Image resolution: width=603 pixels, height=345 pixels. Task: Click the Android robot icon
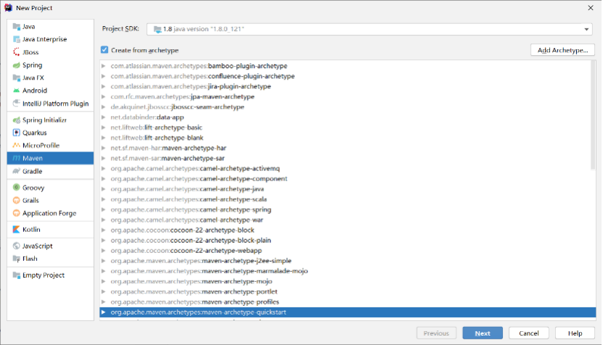(x=16, y=91)
